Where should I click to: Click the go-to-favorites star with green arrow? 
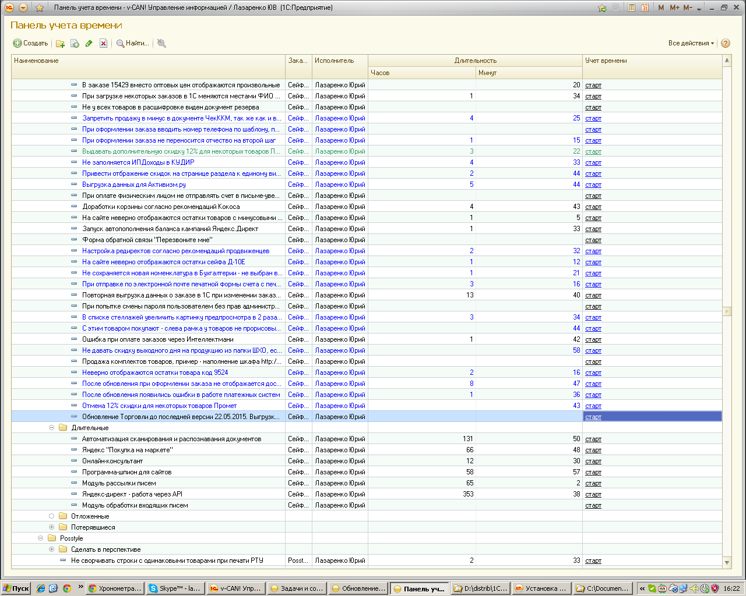click(x=602, y=8)
